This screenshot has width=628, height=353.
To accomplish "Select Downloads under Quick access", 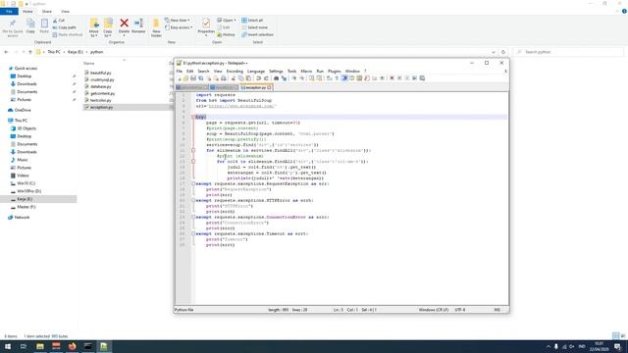I will pyautogui.click(x=26, y=84).
